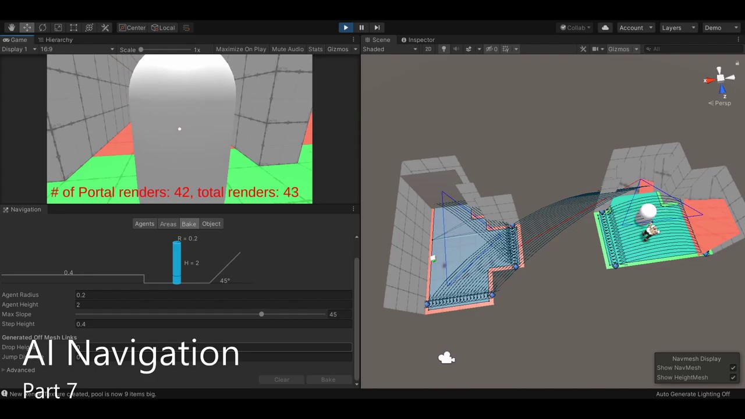Open the Display 1 dropdown

click(19, 49)
